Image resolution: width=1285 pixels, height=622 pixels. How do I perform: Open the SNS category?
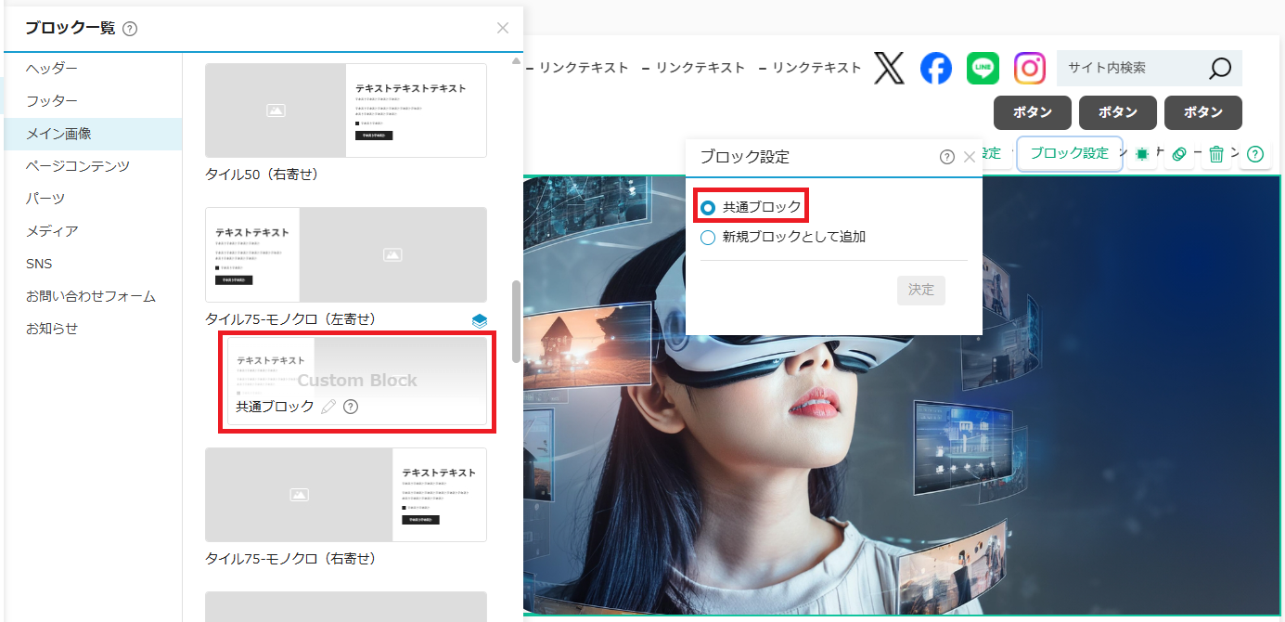[x=93, y=264]
